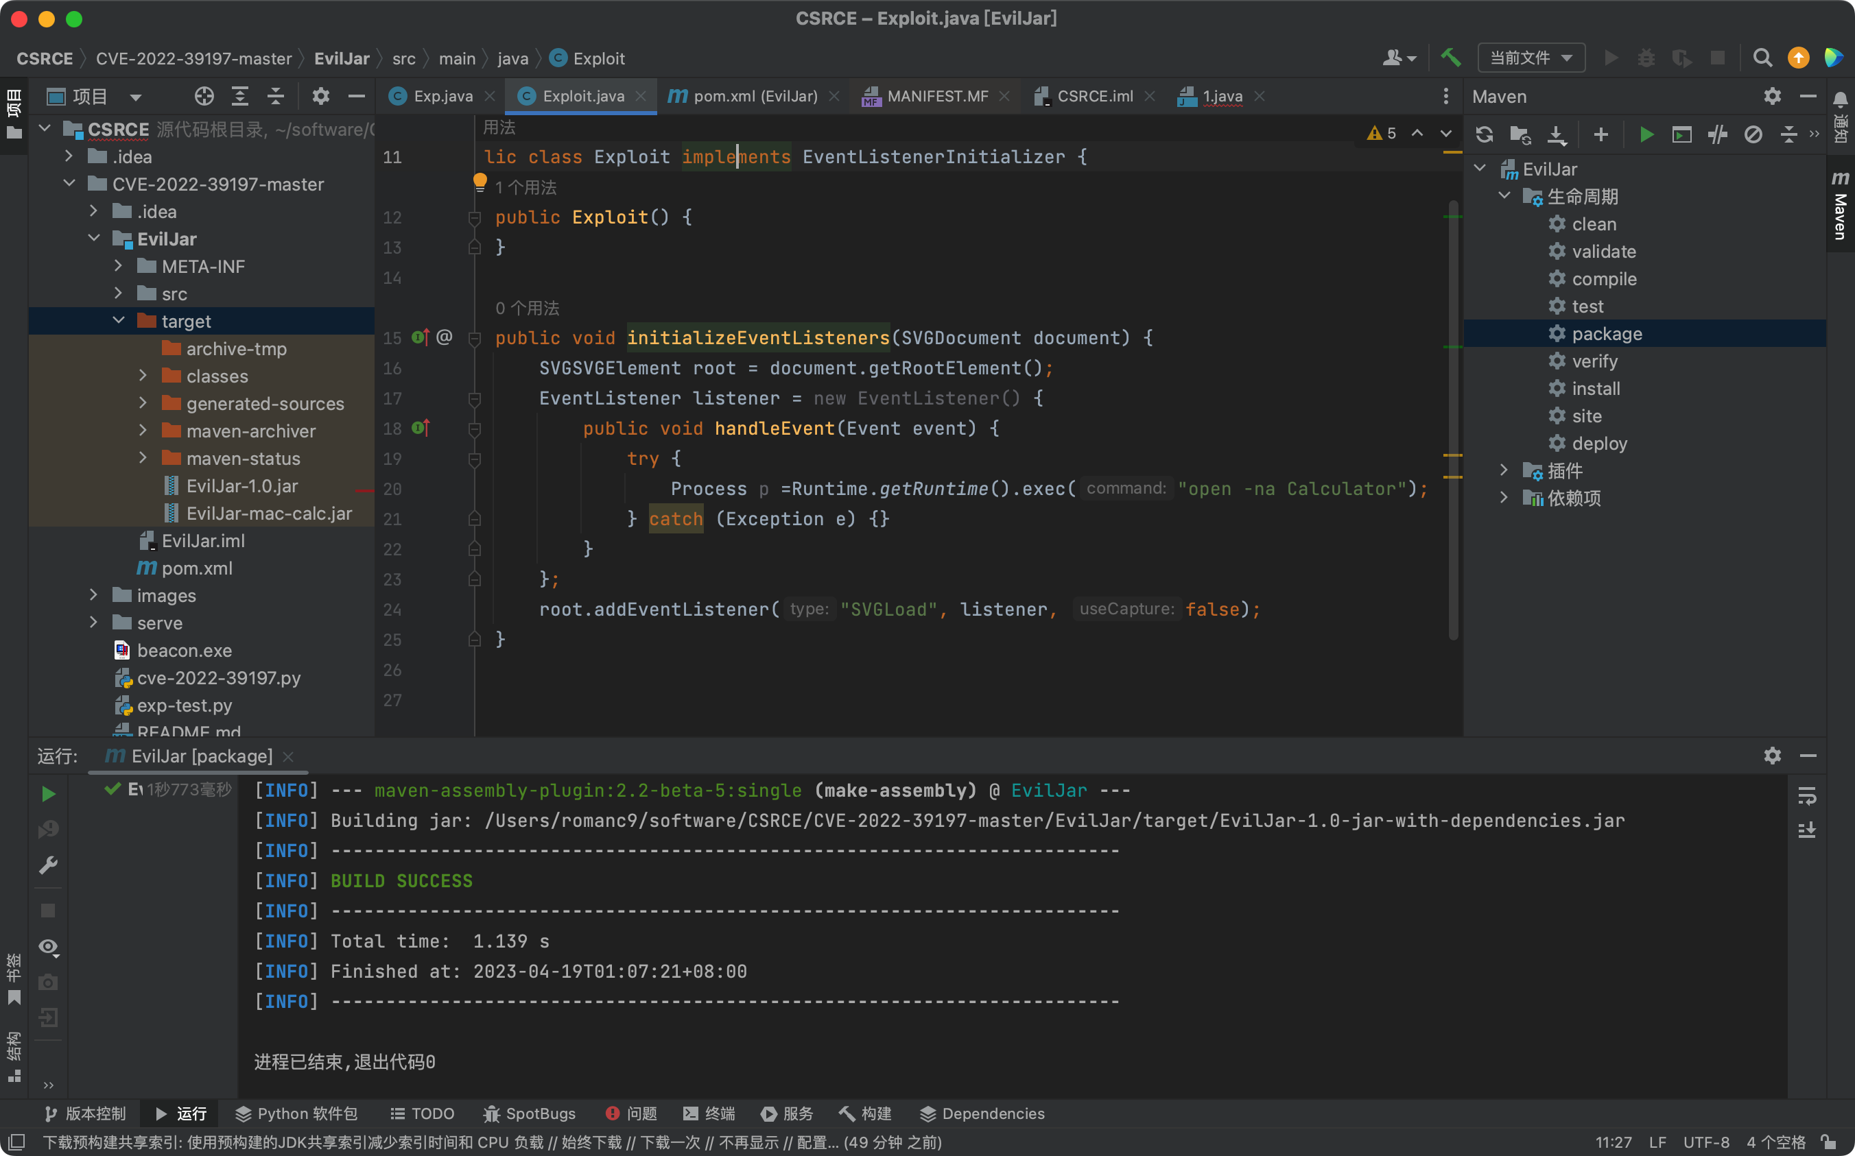Click the UTF-8 encoding in status bar

coord(1706,1142)
